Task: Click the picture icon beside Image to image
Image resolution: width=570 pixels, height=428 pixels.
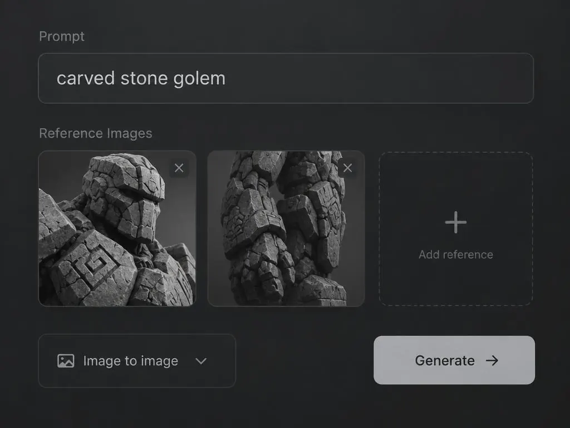Action: (x=66, y=361)
